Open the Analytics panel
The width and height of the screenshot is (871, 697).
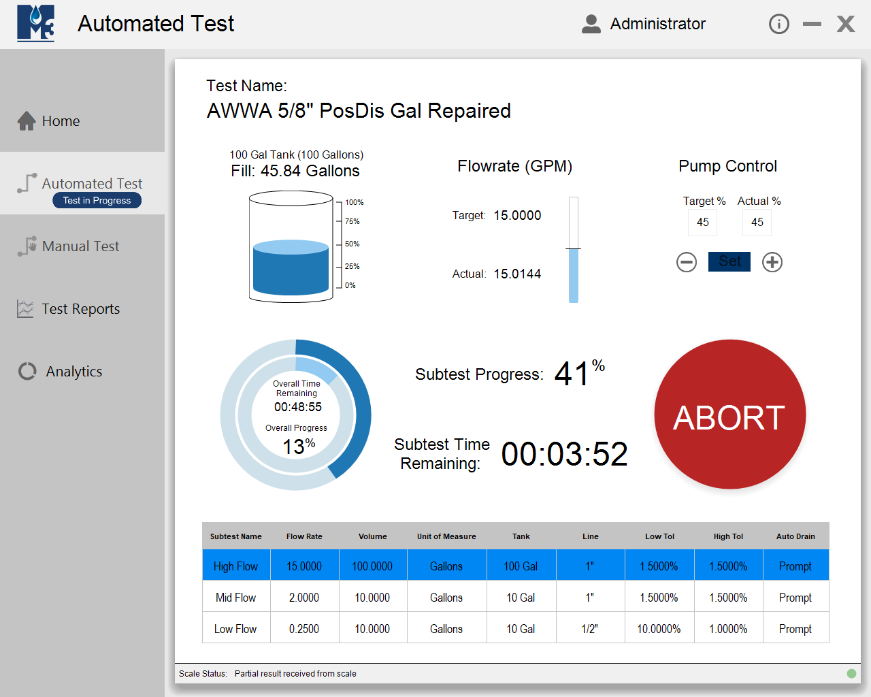click(x=73, y=371)
